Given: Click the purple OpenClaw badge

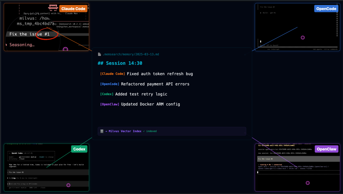Looking at the screenshot, I should point(326,149).
